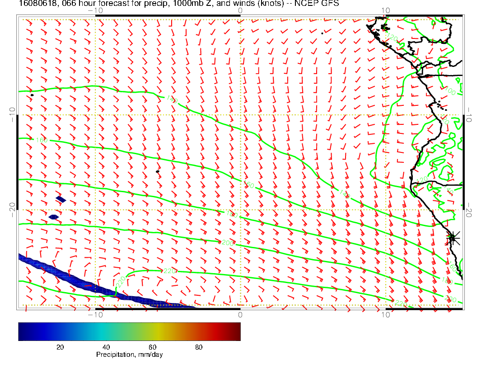Select the lower small blue precipitation patch

click(54, 217)
